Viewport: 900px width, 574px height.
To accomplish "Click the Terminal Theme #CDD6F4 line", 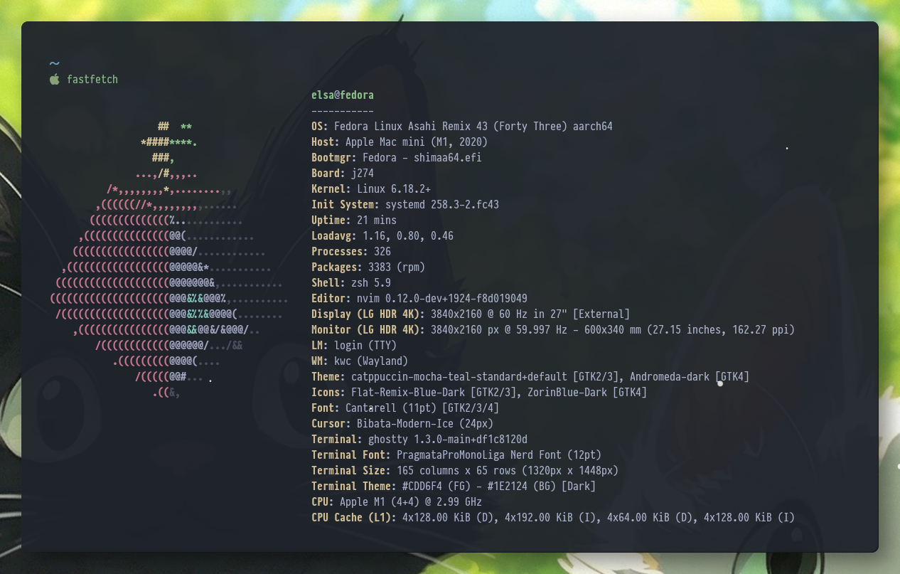I will [x=454, y=487].
